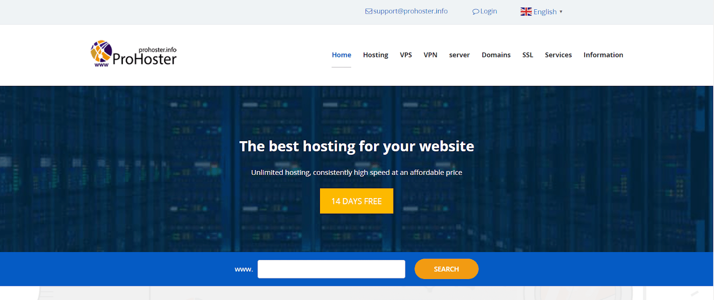Viewport: 714px width, 300px height.
Task: Click the ProHoster globe logo
Action: [x=101, y=52]
